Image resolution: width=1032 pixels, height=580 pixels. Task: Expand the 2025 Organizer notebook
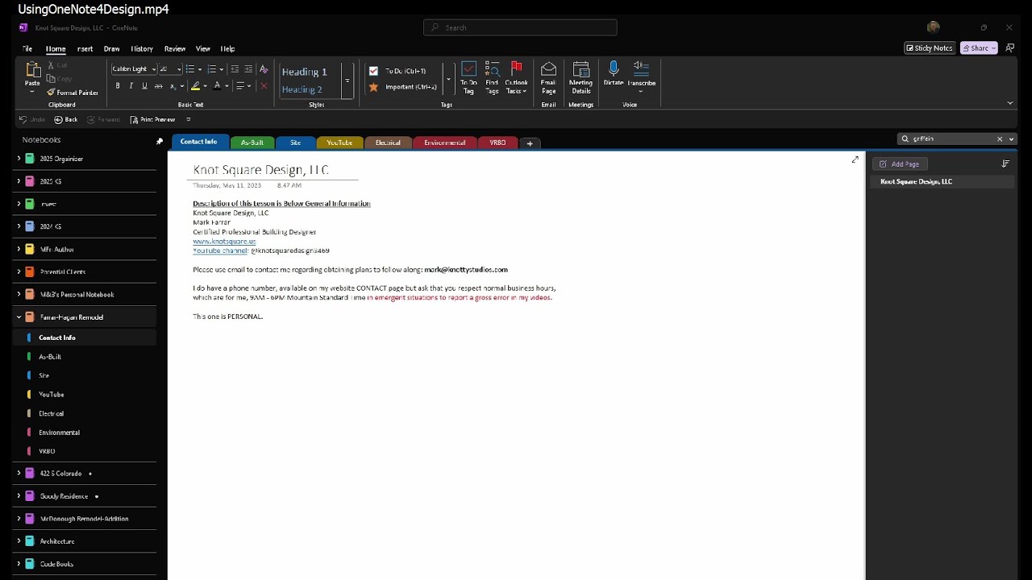(19, 159)
